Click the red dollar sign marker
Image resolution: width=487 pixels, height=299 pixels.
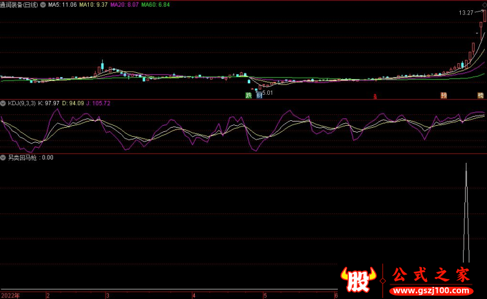tap(376, 96)
